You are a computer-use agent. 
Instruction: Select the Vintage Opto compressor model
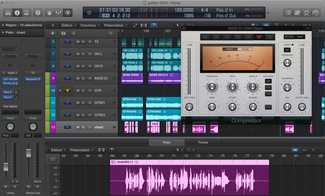[x=270, y=37]
